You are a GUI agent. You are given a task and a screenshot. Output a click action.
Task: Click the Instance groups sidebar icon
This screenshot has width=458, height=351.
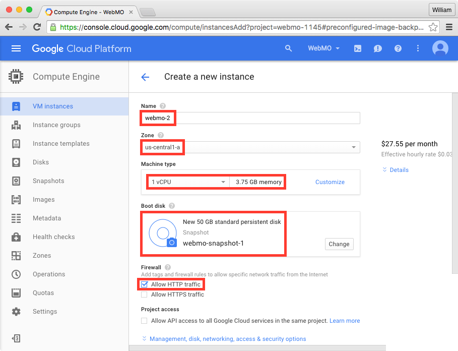[x=16, y=125]
